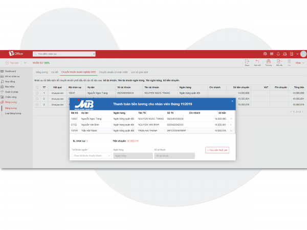Open the Lịch sử giao dịch tab
Screen dimensions: 307x230
pyautogui.click(x=139, y=72)
